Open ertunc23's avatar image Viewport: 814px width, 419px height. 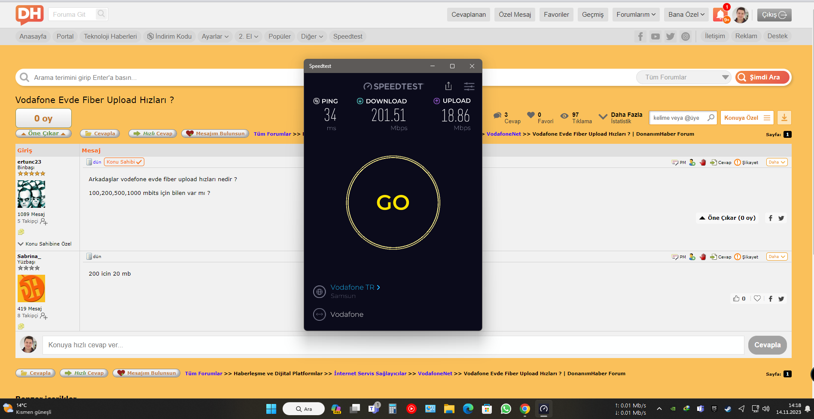pyautogui.click(x=31, y=194)
